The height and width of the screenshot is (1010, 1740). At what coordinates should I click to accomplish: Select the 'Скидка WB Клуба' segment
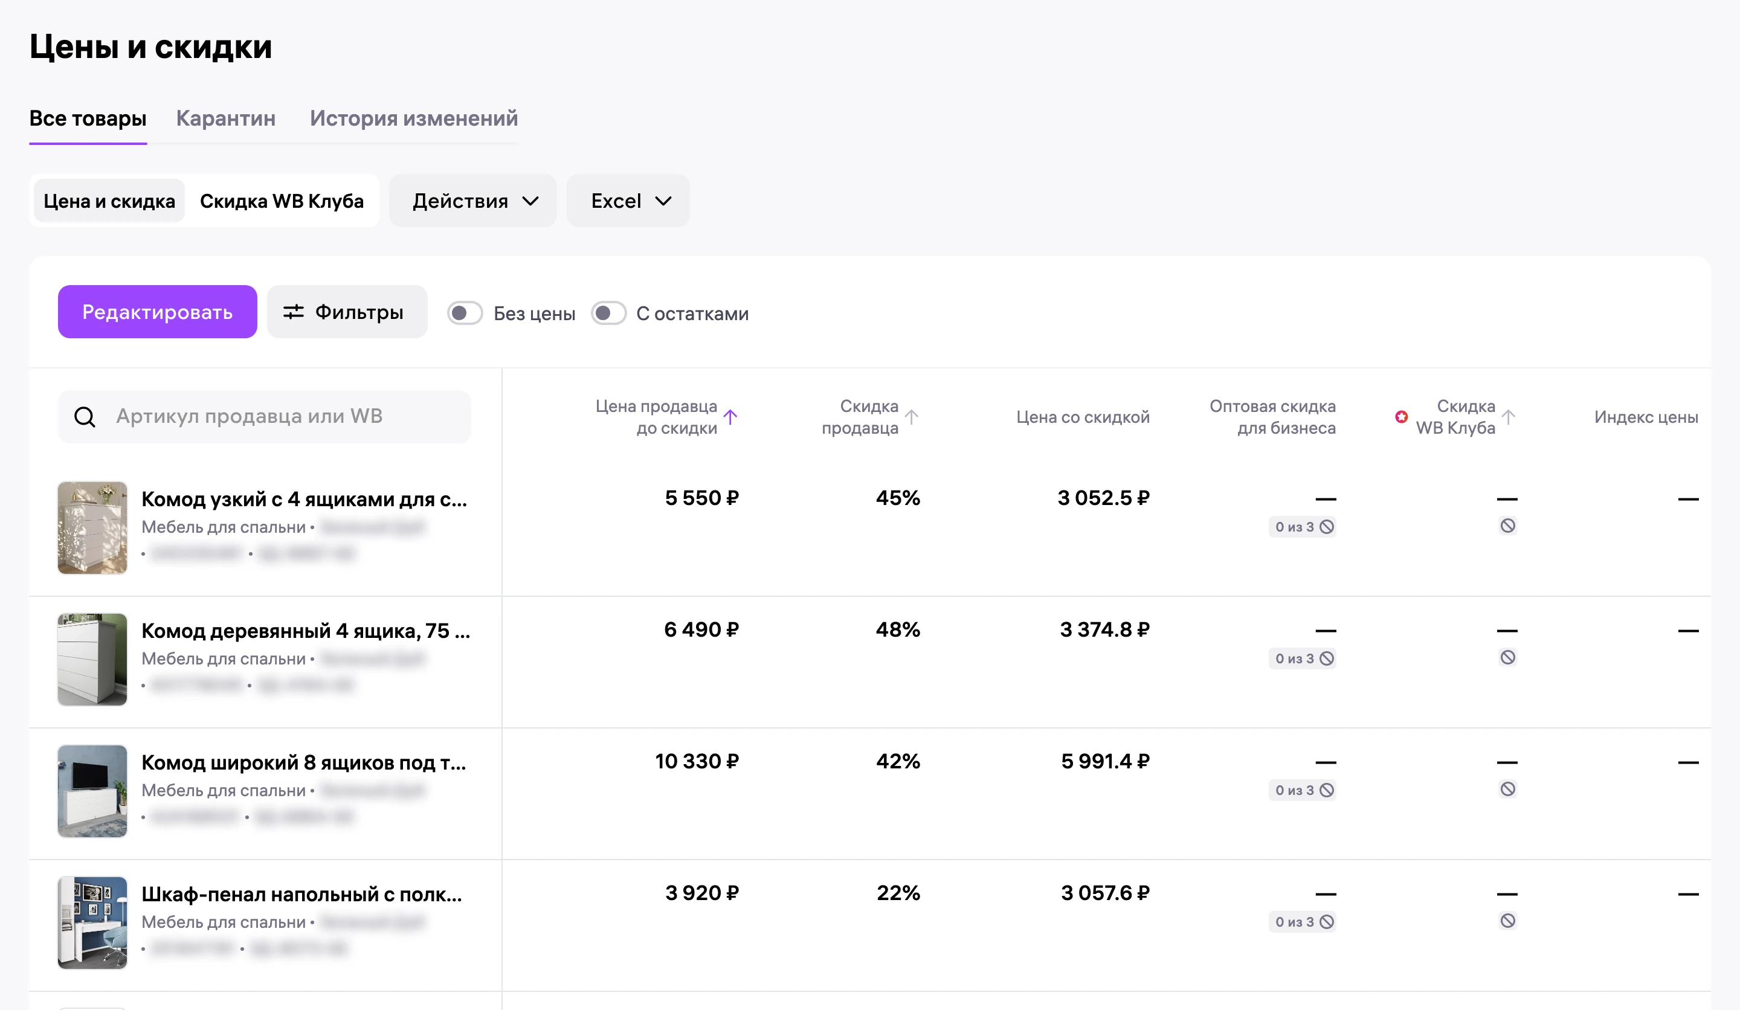(282, 201)
